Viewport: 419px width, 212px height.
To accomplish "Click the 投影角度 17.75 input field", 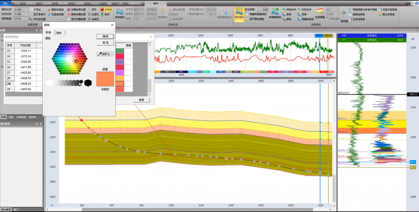I will pos(21,19).
